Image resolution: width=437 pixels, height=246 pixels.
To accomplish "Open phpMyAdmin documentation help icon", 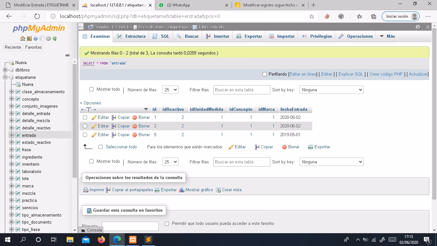I will [36, 38].
